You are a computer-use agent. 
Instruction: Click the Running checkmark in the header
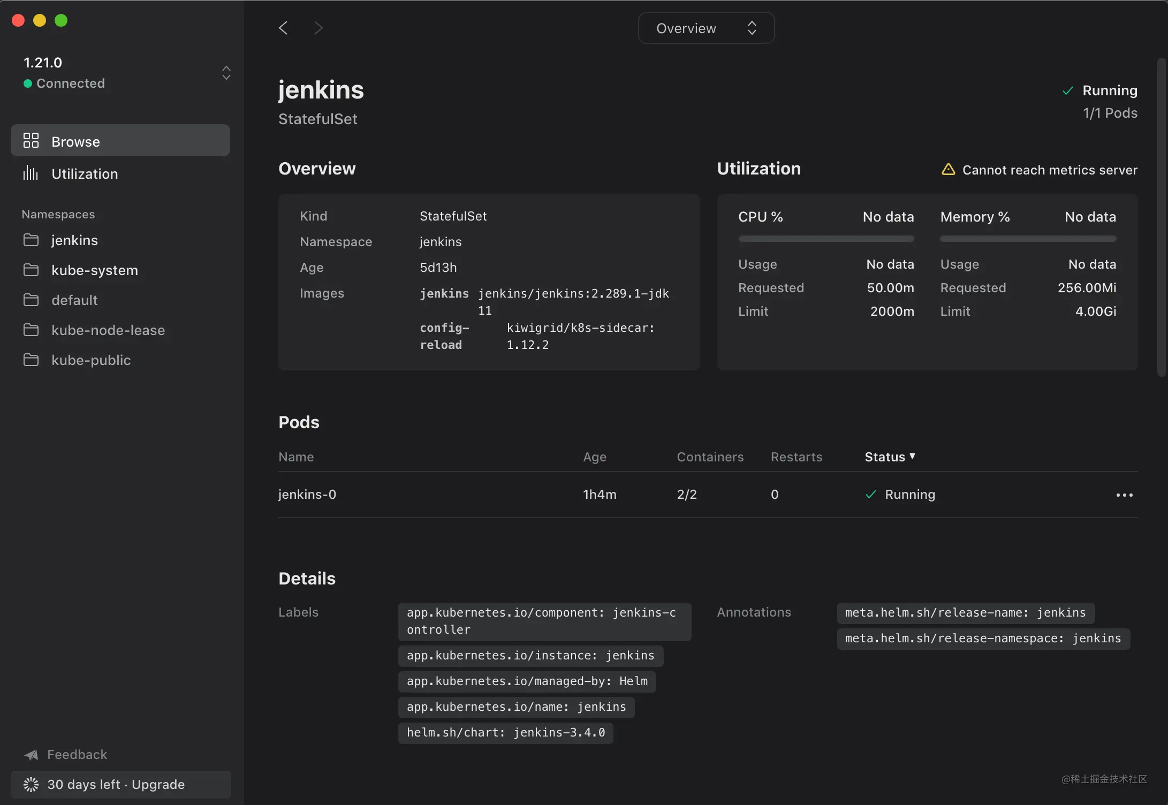(1067, 91)
